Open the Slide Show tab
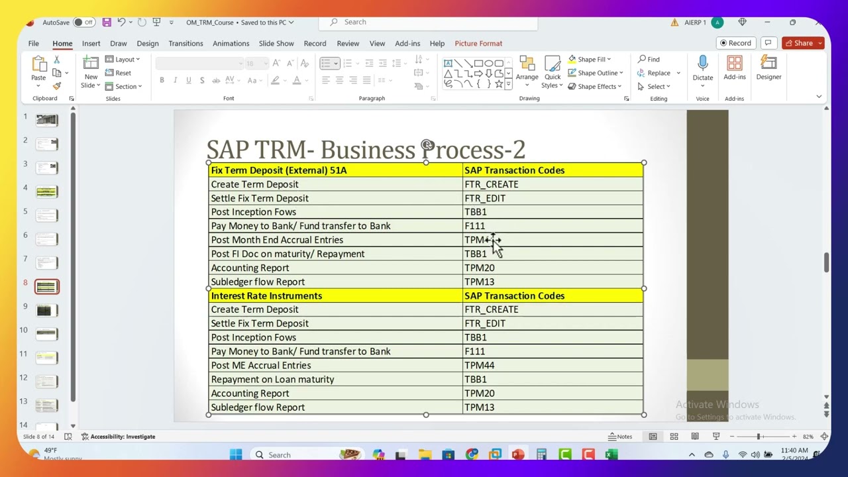Viewport: 848px width, 477px height. 276,43
